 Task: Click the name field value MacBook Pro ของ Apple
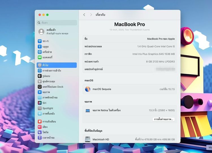pyautogui.click(x=161, y=39)
